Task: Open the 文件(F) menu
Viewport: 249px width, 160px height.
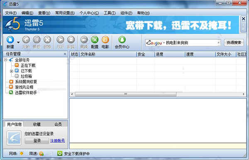Action: 11,13
